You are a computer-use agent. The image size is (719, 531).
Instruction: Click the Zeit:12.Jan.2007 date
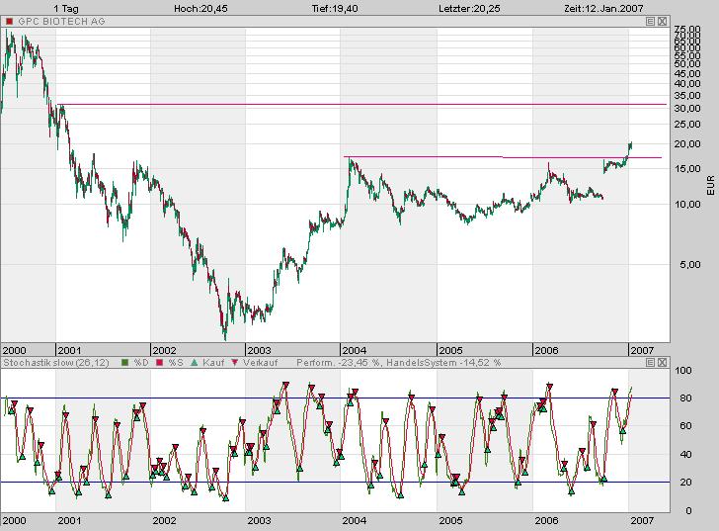603,8
